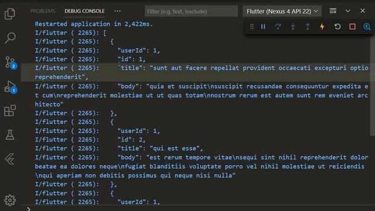This screenshot has width=375, height=211.
Task: Switch to the Problems tab
Action: click(x=43, y=11)
